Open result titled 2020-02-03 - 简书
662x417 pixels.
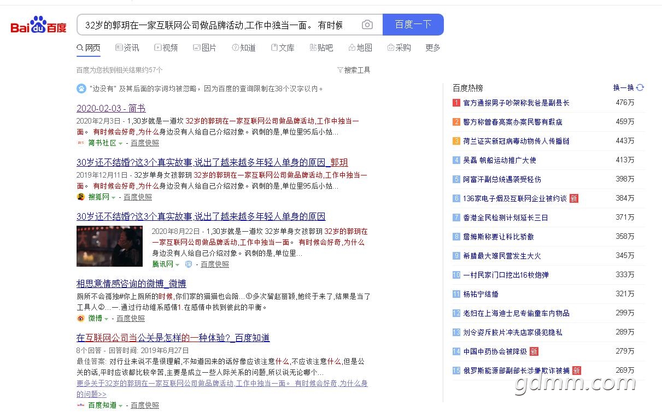[x=111, y=108]
